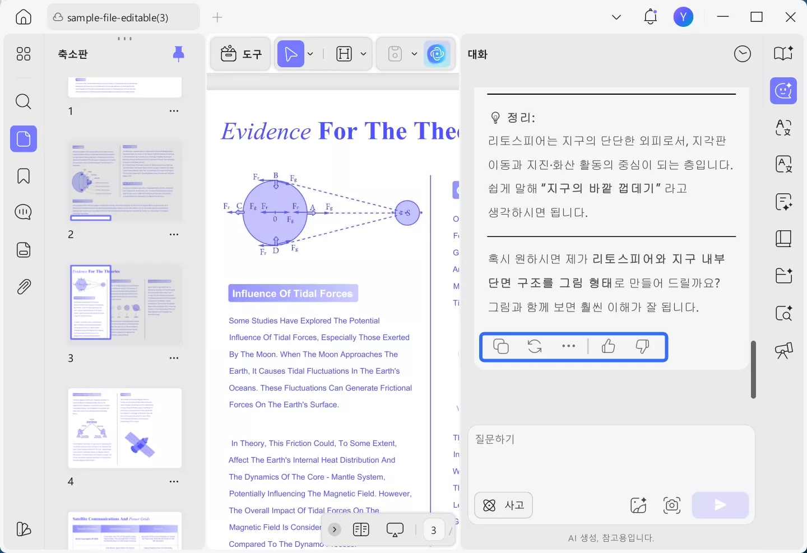Viewport: 807px width, 553px height.
Task: Open the layers icon at sidebar bottom
Action: click(24, 529)
